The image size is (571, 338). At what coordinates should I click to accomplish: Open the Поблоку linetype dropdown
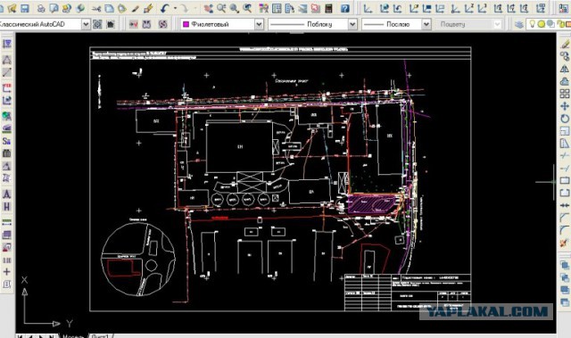[x=352, y=24]
